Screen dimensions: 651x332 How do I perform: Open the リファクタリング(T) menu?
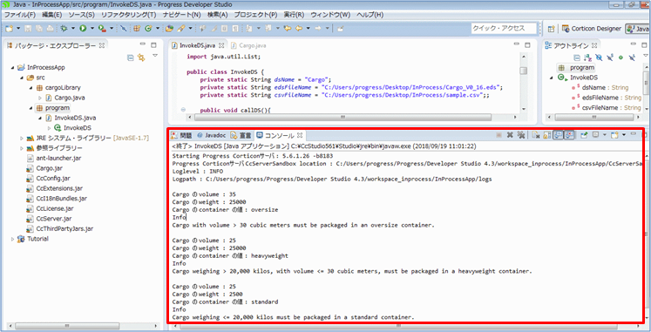click(129, 15)
